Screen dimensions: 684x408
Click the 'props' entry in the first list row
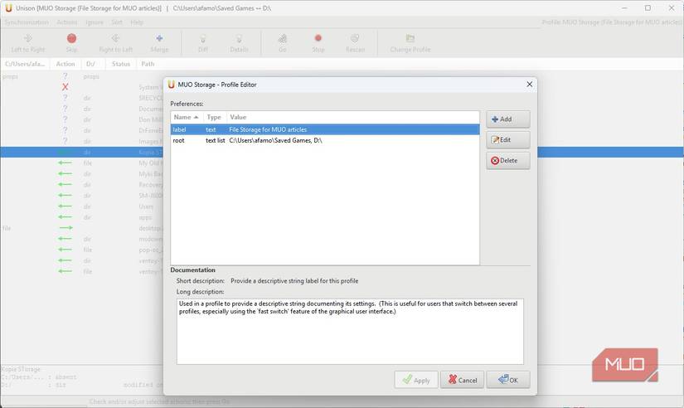pos(10,76)
